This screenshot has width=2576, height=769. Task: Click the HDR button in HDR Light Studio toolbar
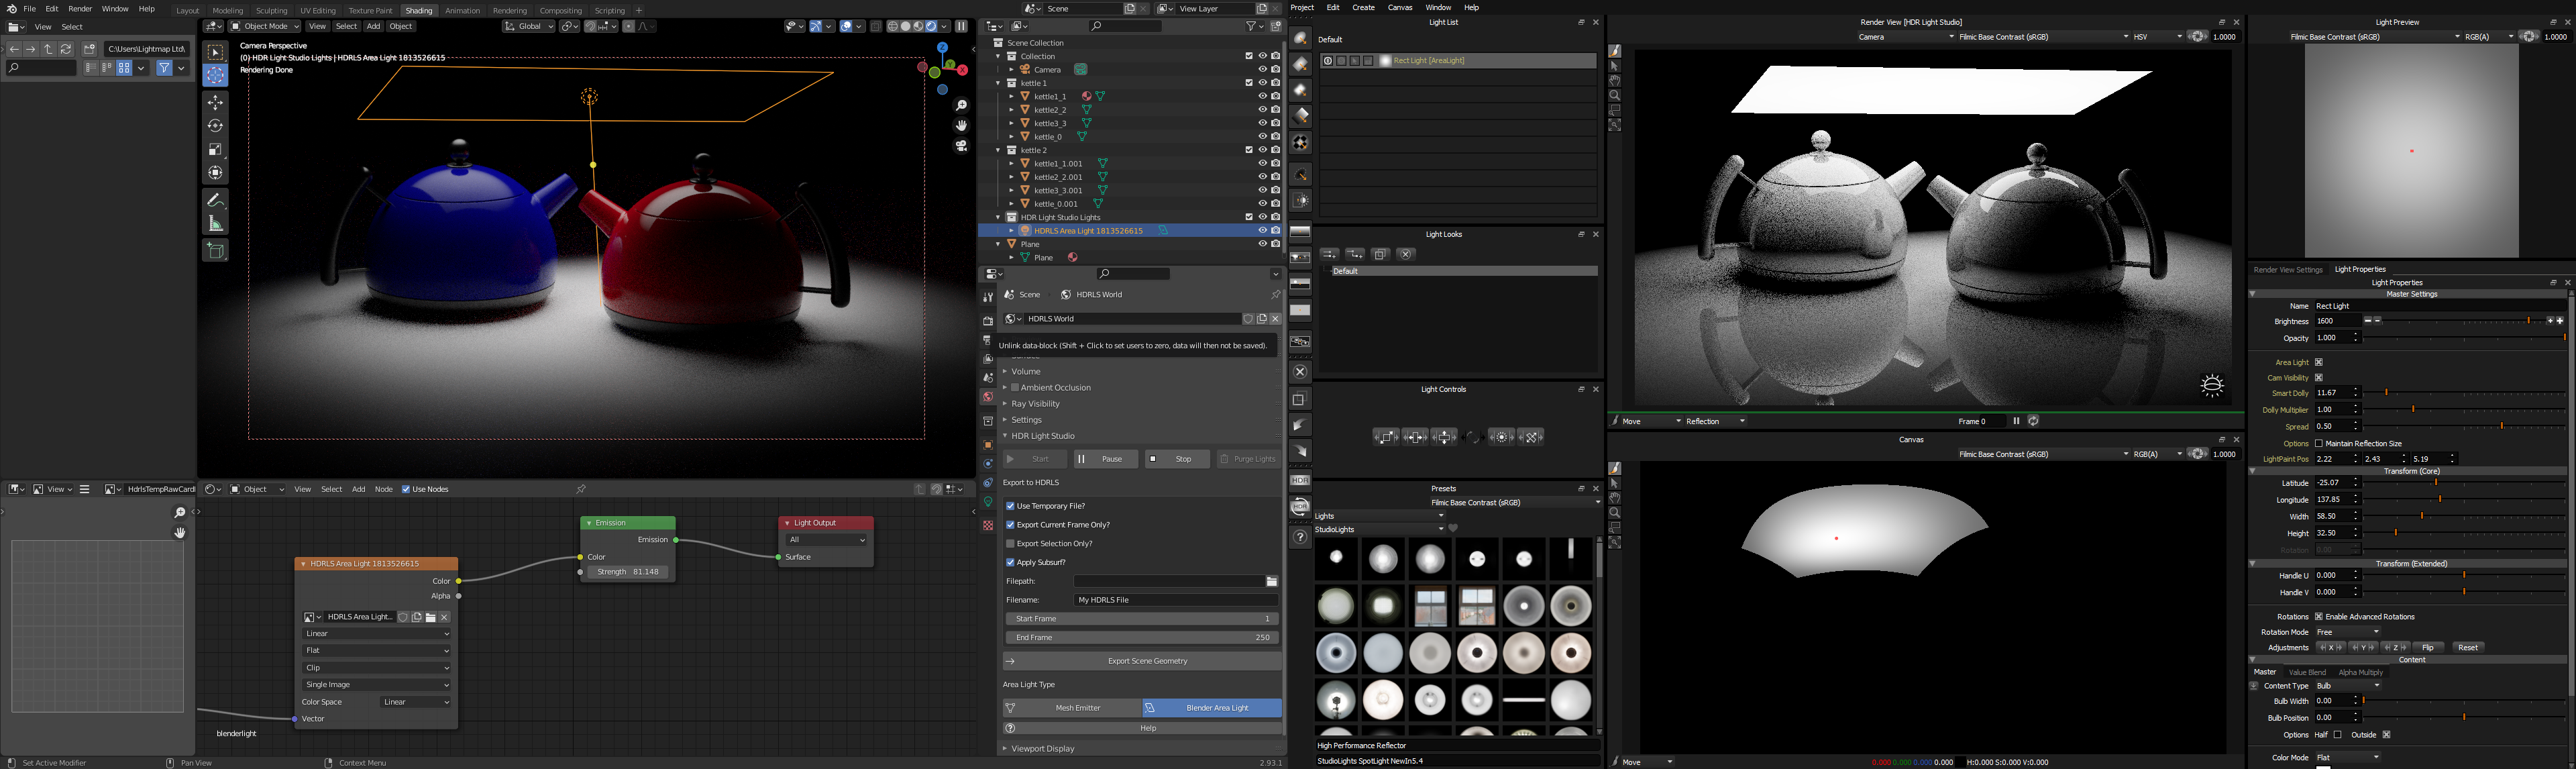[x=1300, y=481]
